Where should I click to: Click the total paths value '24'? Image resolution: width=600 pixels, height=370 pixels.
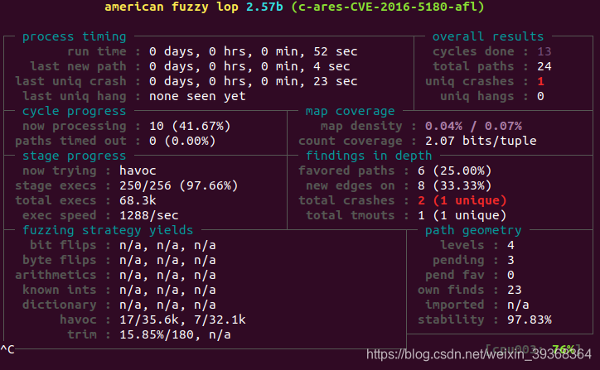point(544,66)
